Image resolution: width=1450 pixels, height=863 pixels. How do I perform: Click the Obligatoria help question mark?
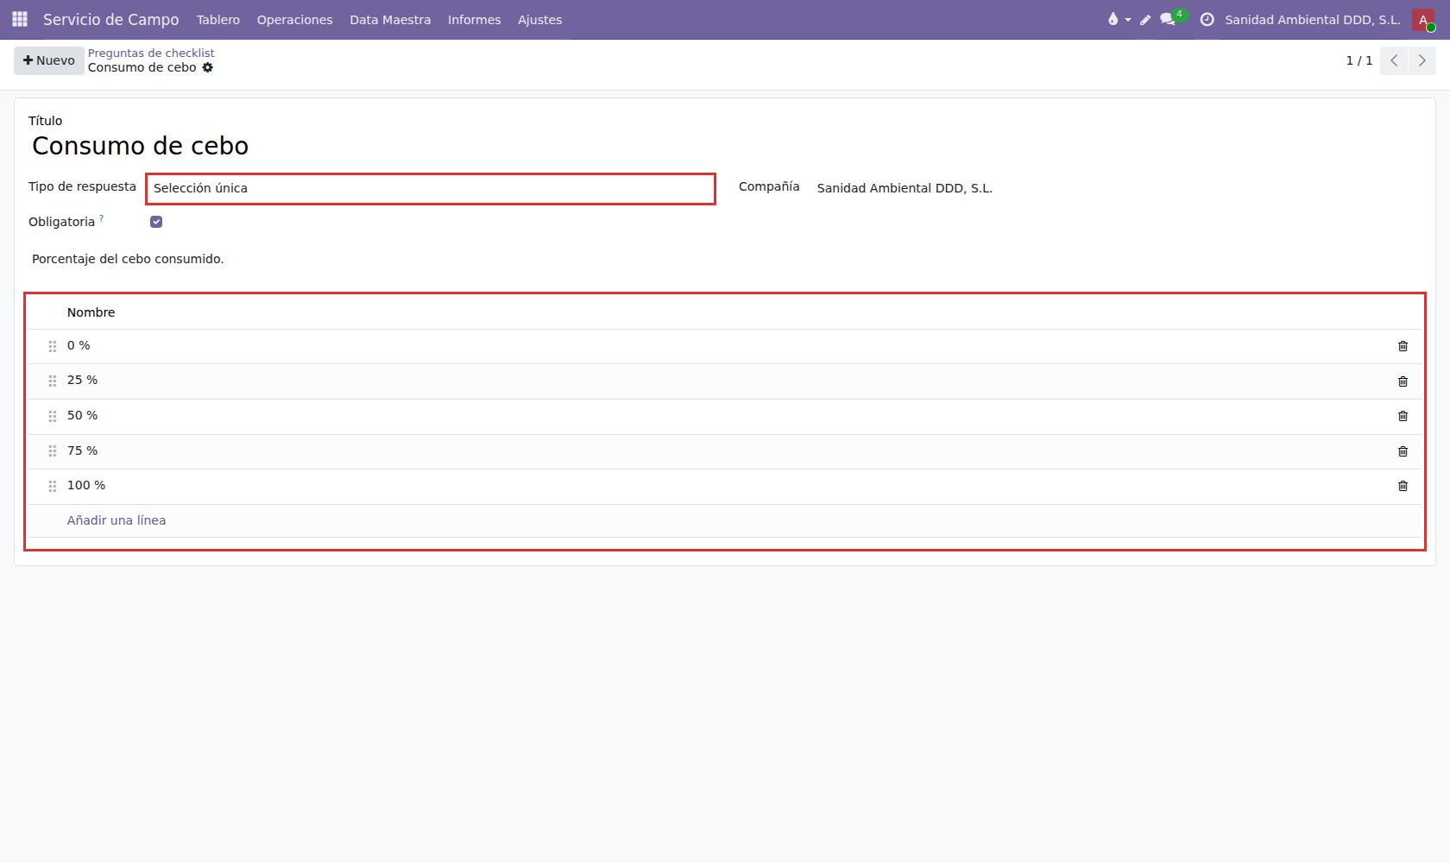pyautogui.click(x=102, y=218)
